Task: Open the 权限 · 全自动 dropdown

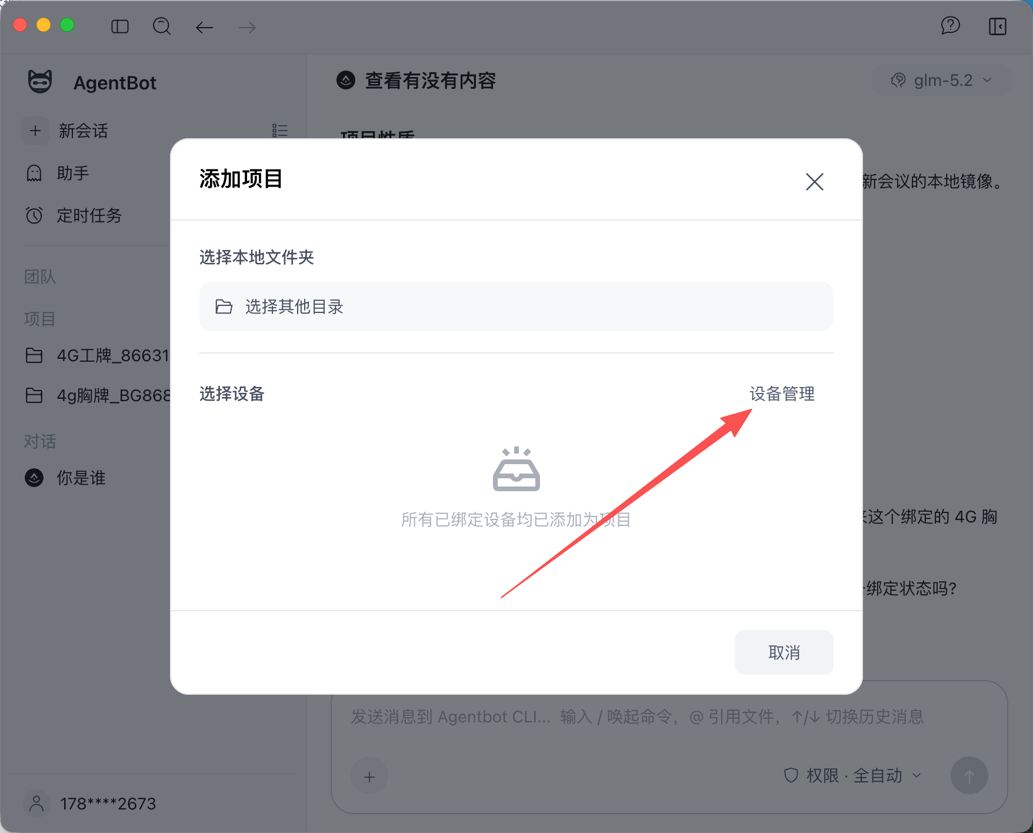Action: 853,775
